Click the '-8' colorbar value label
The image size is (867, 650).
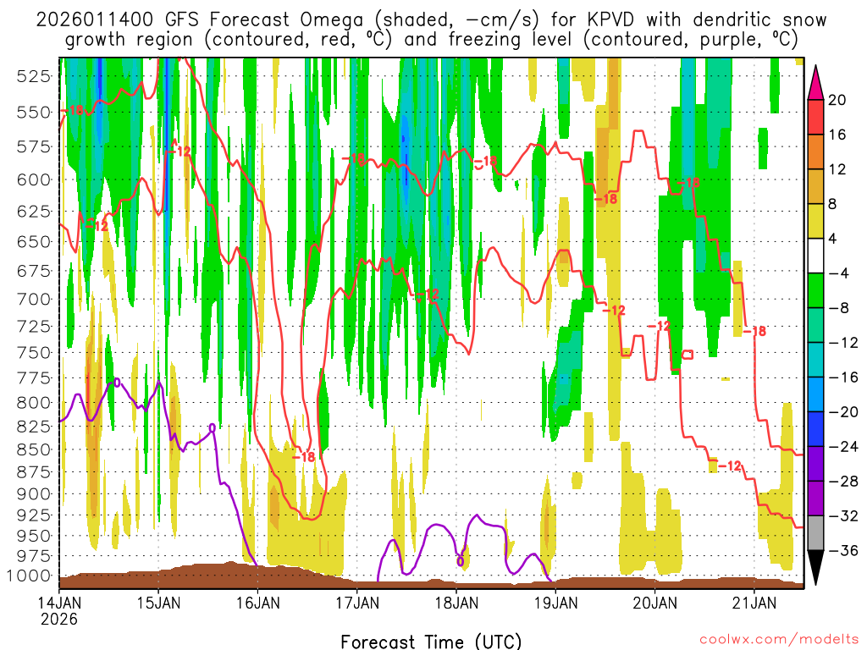point(839,308)
